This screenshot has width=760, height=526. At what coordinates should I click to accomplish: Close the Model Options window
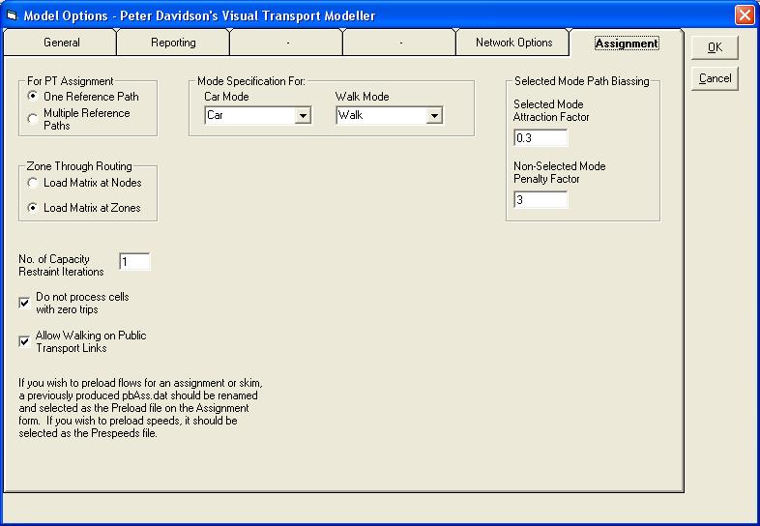click(744, 15)
